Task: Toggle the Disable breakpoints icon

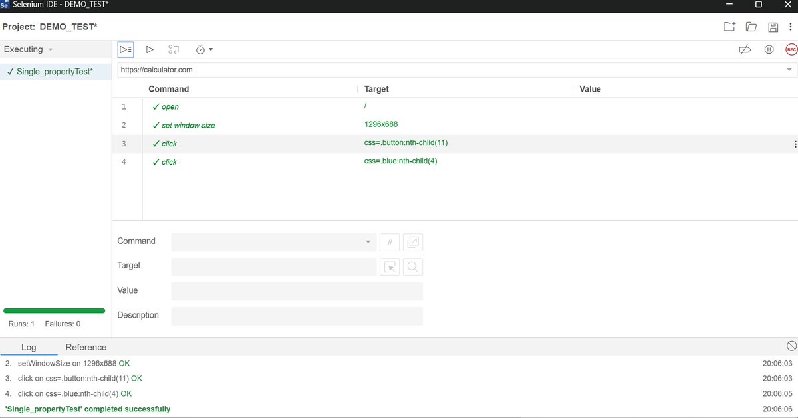Action: click(745, 49)
